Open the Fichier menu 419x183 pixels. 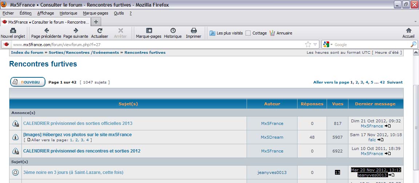pyautogui.click(x=8, y=13)
